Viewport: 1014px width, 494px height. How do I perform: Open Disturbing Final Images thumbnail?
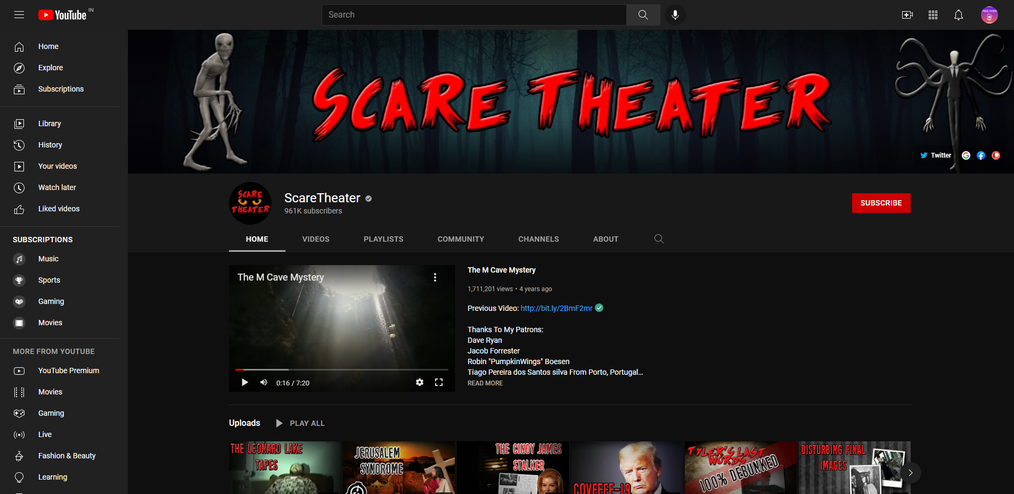point(855,467)
